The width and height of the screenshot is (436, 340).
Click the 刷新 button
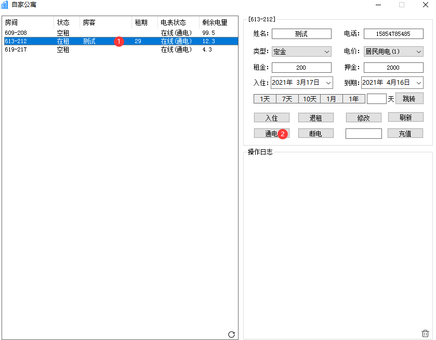click(405, 117)
